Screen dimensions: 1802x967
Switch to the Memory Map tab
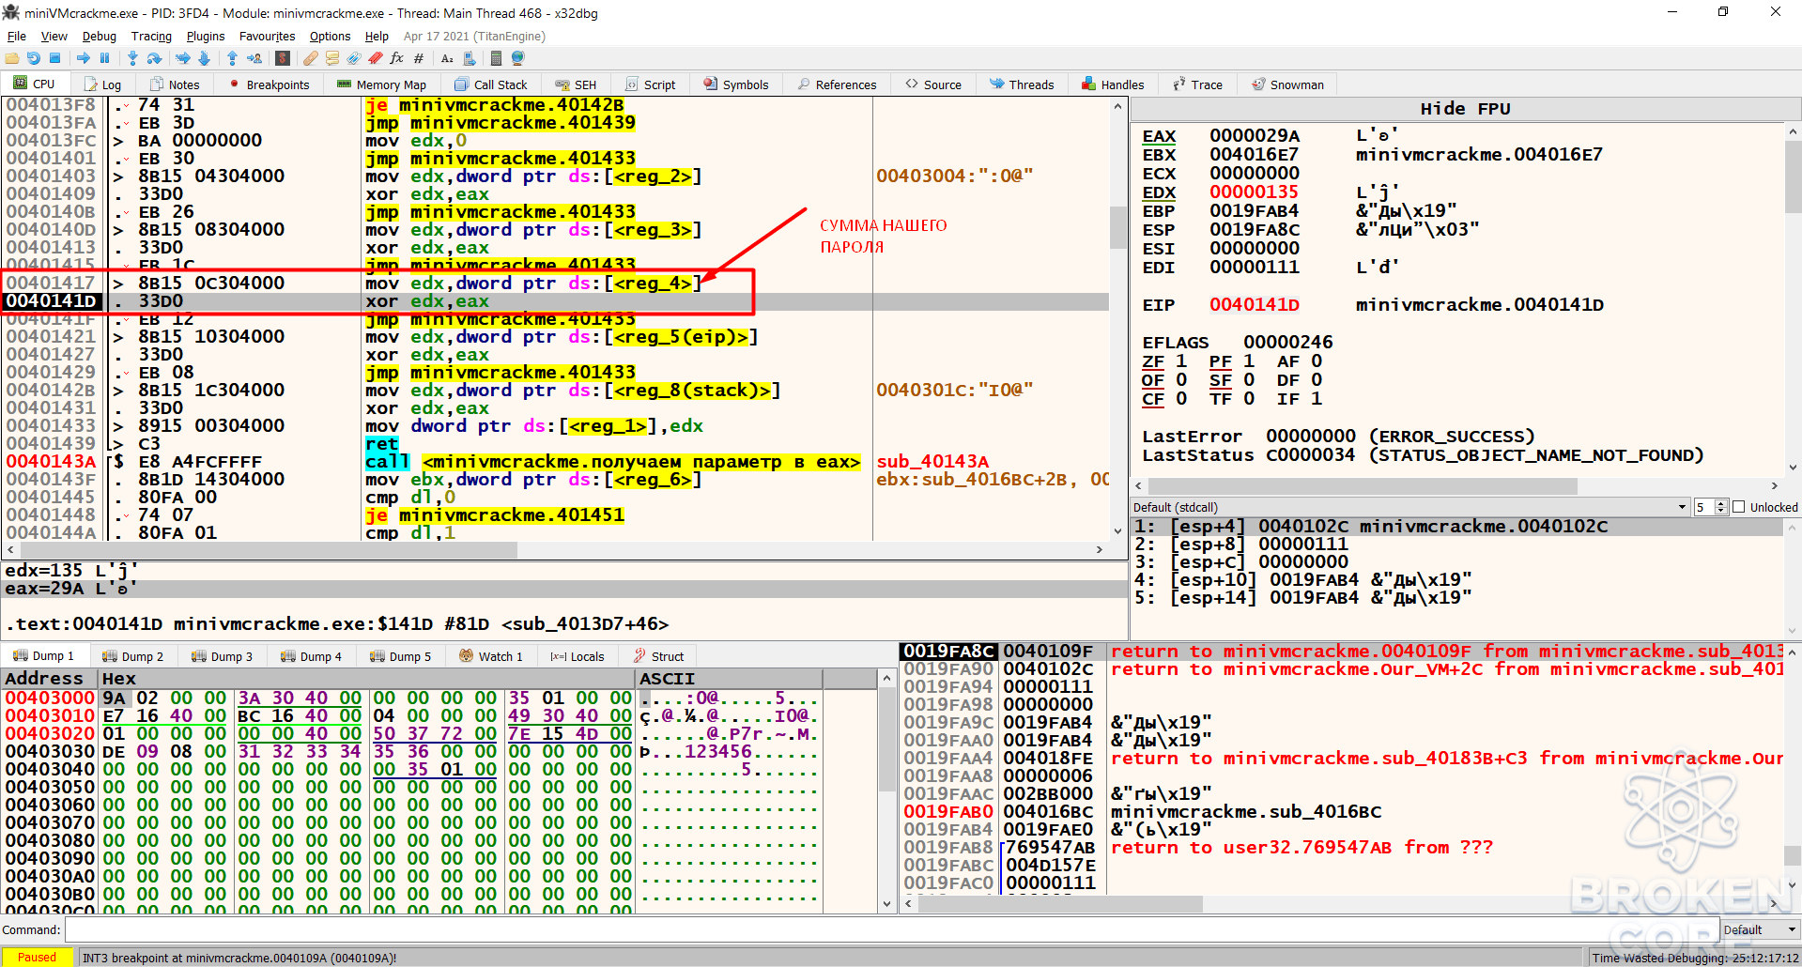381,84
